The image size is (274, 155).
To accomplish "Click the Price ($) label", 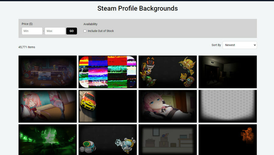I will pos(27,24).
